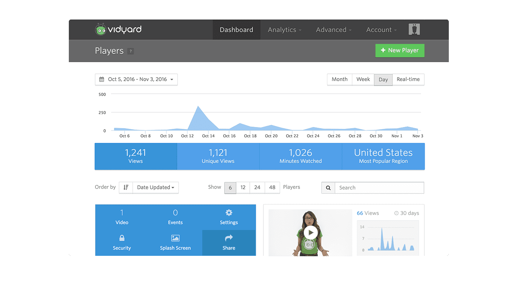Play the video thumbnail
Viewport: 518px width, 285px height.
[310, 233]
